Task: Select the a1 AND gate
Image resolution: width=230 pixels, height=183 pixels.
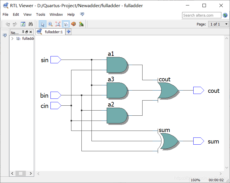Action: click(117, 65)
